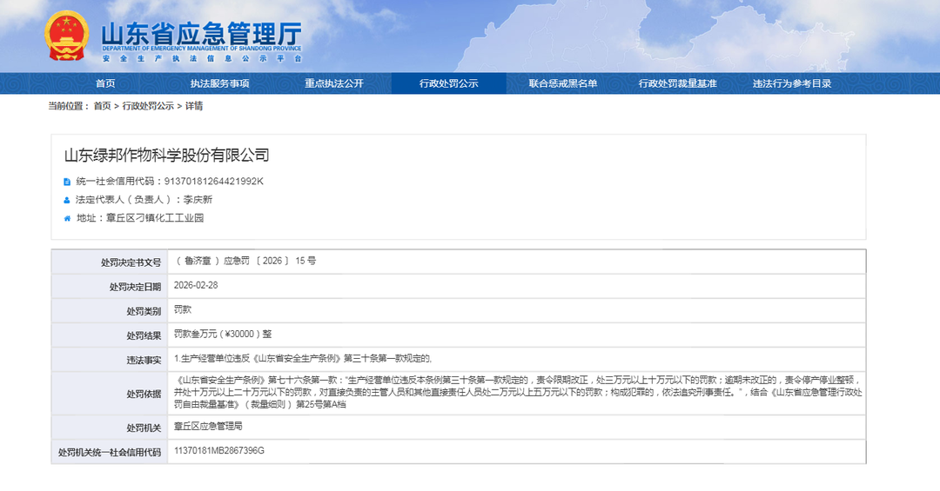Click the 章丘区应急管理局 authority value
Image resolution: width=940 pixels, height=491 pixels.
coord(209,428)
